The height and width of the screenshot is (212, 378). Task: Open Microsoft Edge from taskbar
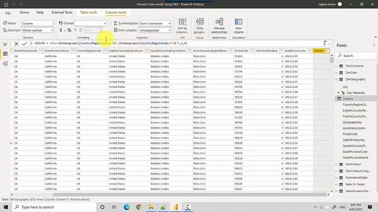pyautogui.click(x=126, y=207)
